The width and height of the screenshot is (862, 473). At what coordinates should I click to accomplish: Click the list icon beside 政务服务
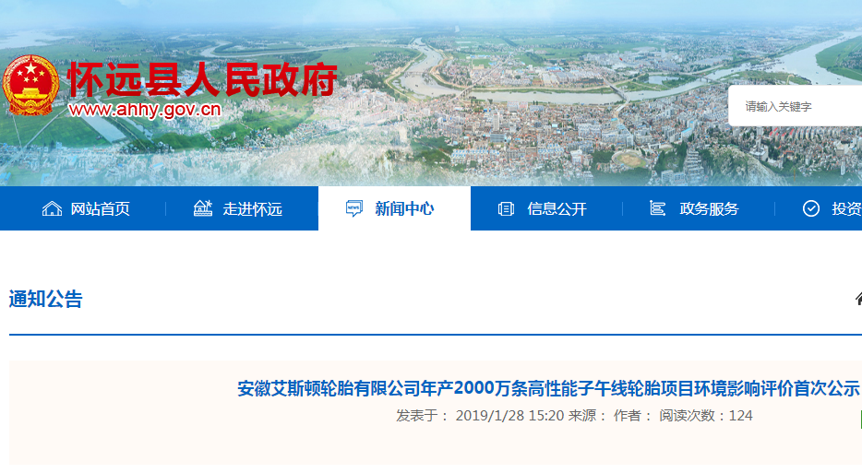point(657,208)
